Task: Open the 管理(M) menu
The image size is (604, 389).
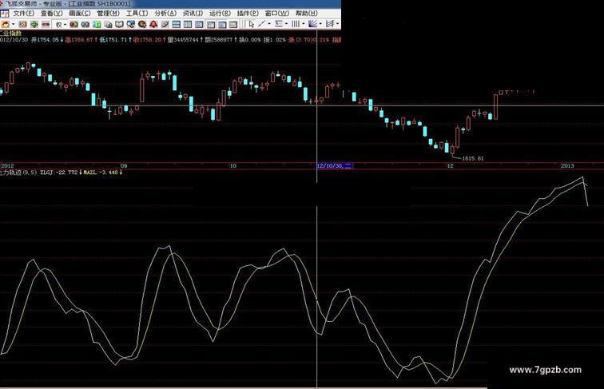Action: [108, 13]
